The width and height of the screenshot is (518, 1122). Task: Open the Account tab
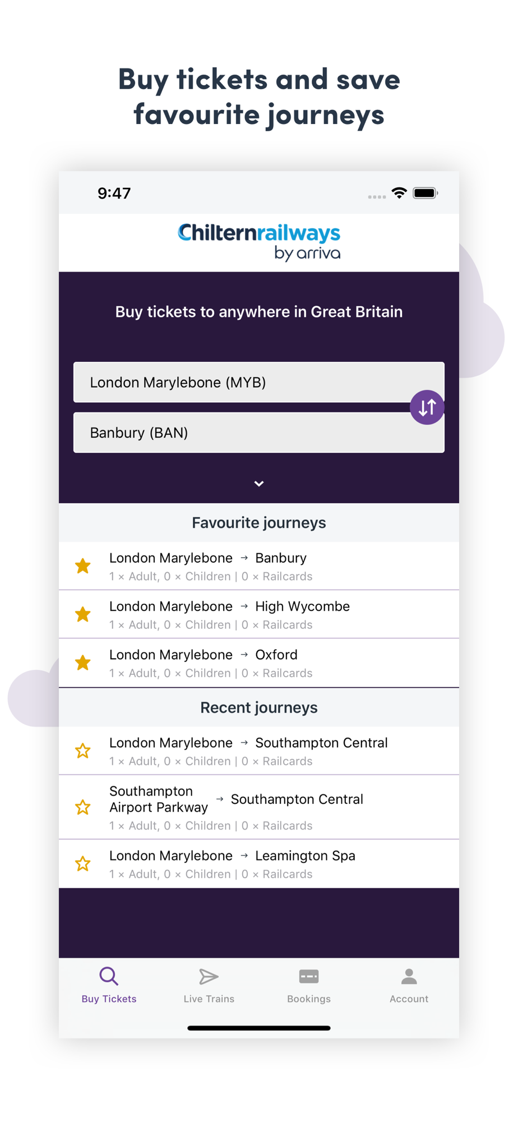pos(409,985)
